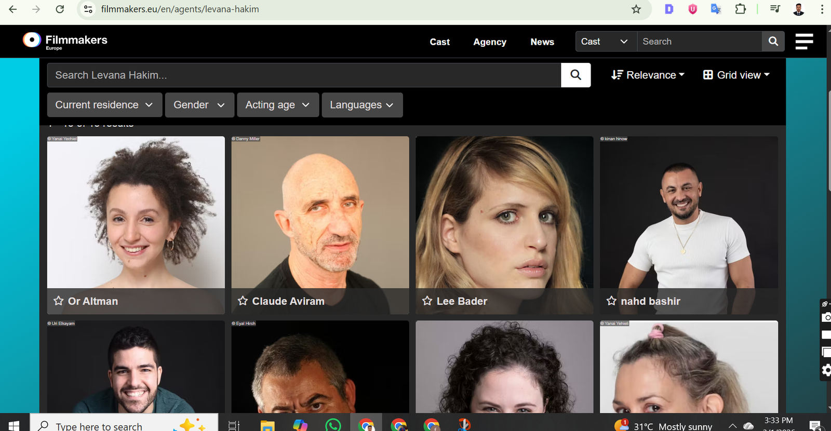This screenshot has width=831, height=431.
Task: Open the weather 31°C Mostly sunny widget
Action: (663, 426)
